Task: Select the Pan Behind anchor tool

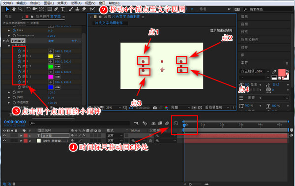Action: click(42, 9)
